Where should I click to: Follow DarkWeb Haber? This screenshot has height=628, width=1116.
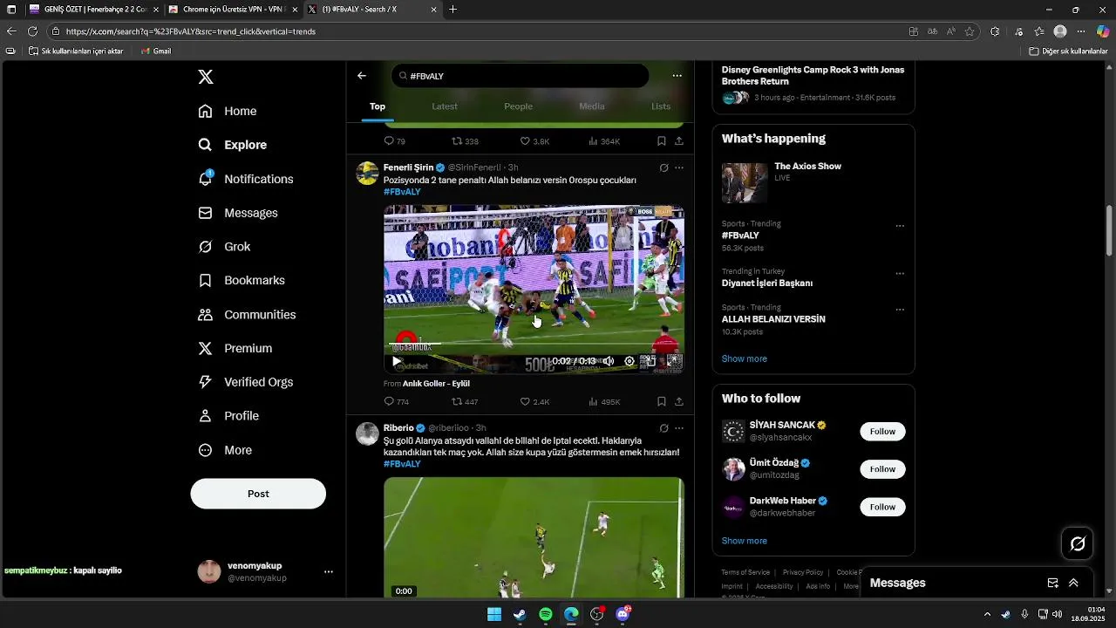tap(882, 507)
